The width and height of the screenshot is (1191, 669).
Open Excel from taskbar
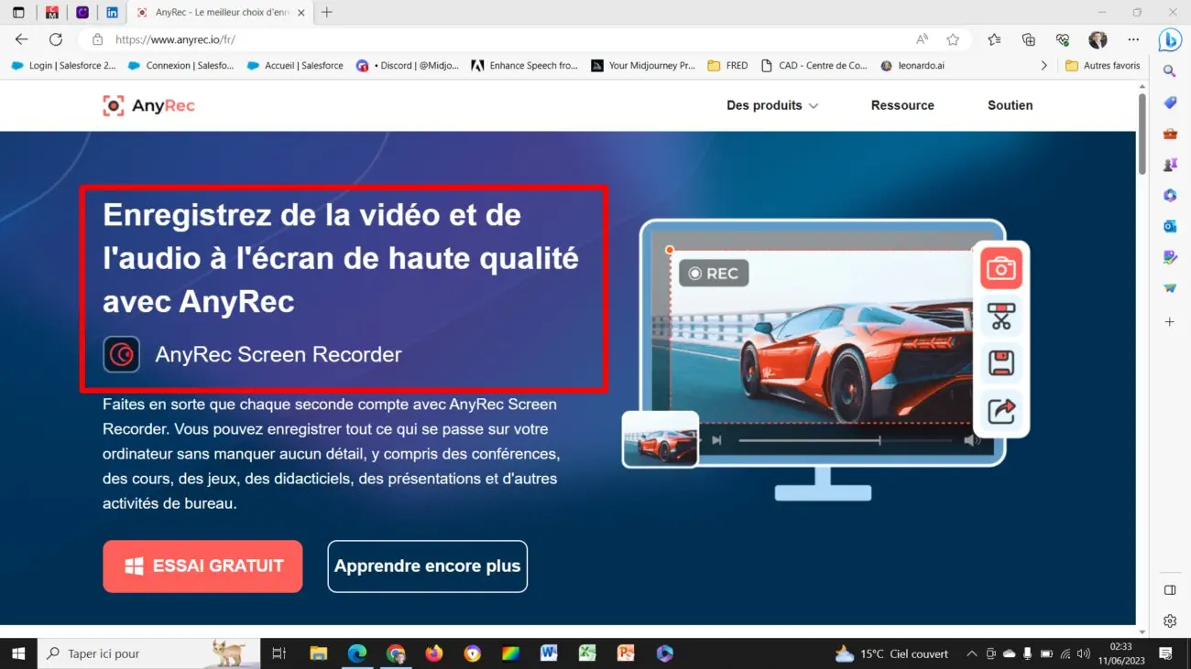pyautogui.click(x=587, y=653)
